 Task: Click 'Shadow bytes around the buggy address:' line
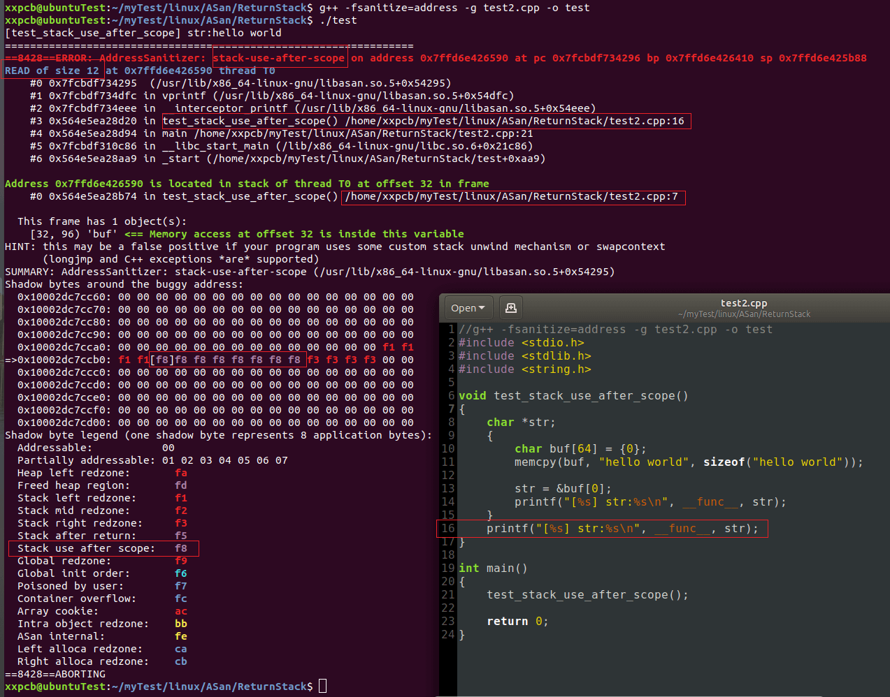tap(124, 284)
